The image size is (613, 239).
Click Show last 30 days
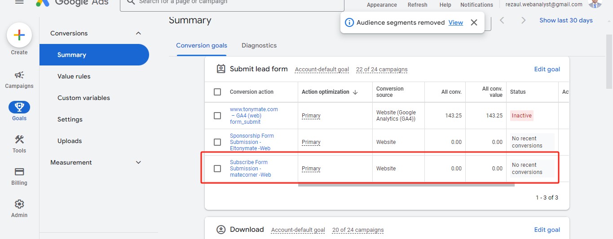click(566, 20)
